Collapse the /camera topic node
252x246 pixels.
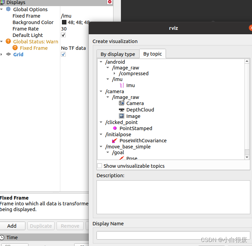pos(101,91)
